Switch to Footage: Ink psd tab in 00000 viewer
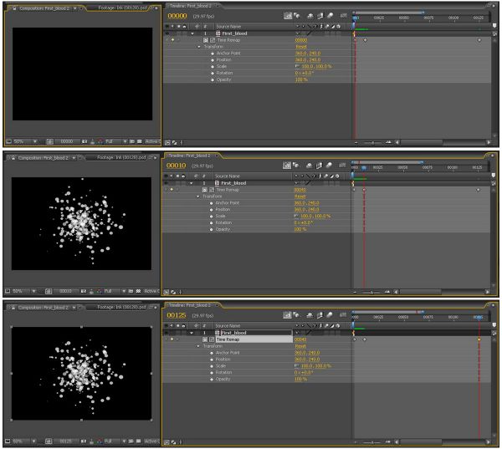 (x=123, y=8)
